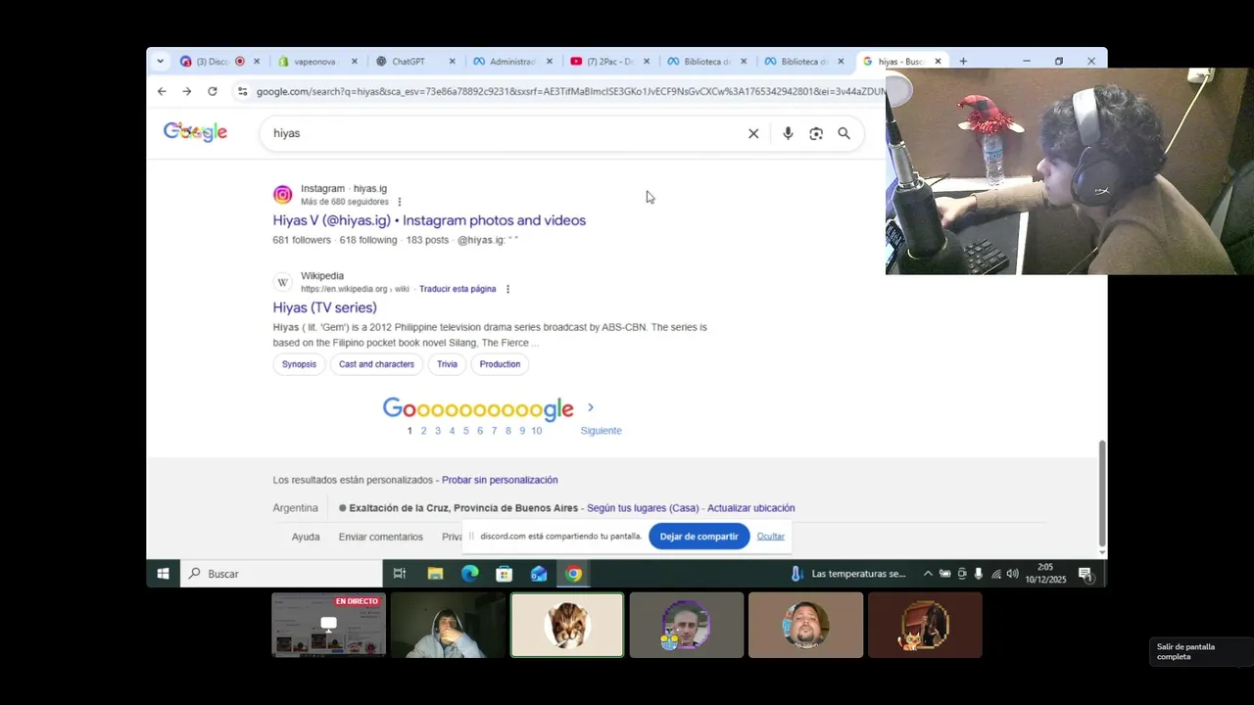Screen dimensions: 1254x705
Task: Go to results page 2
Action: (423, 431)
